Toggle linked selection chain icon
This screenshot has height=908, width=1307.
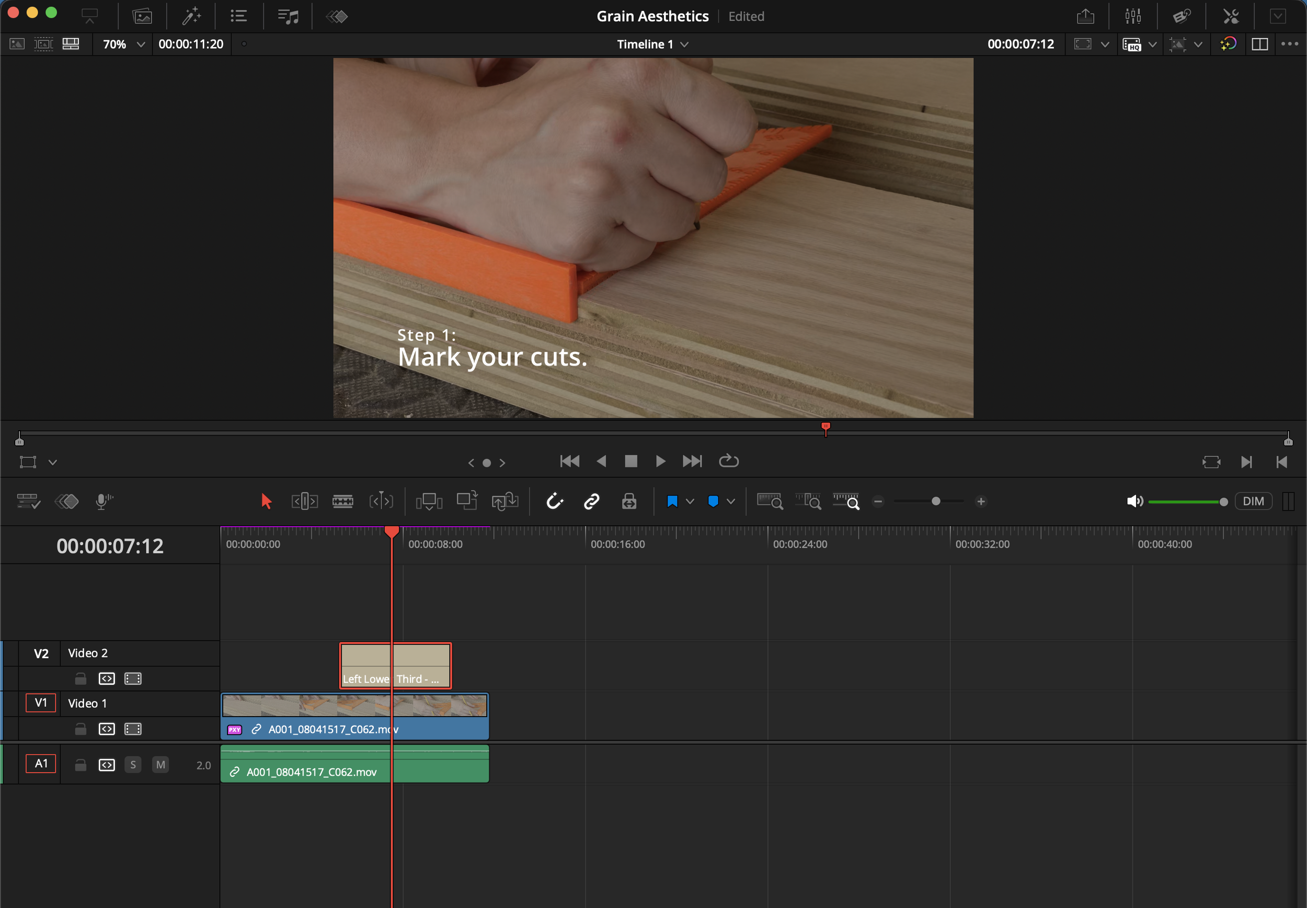point(592,501)
